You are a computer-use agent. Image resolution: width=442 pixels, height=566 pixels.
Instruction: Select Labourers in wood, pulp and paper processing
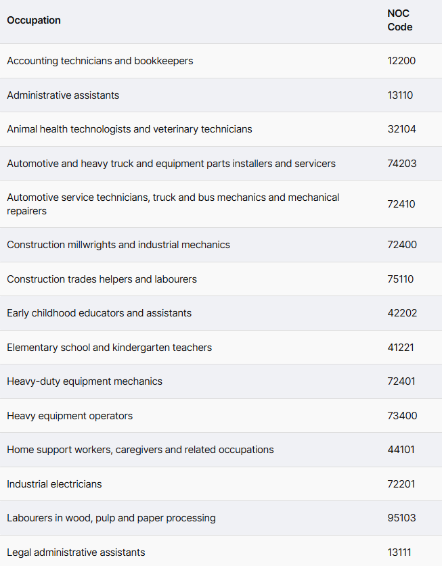[x=111, y=518]
